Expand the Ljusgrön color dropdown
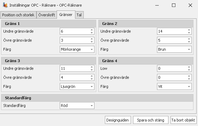Image resolution: width=198 pixels, height=126 pixels. 77,86
